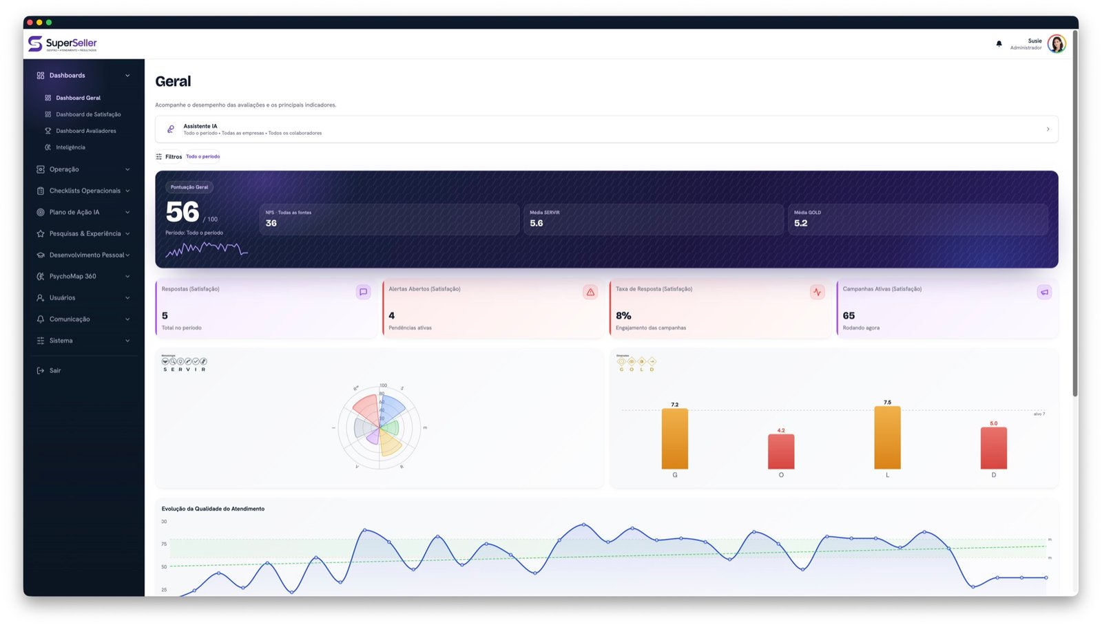Click the Inteligência brain icon

[x=48, y=147]
